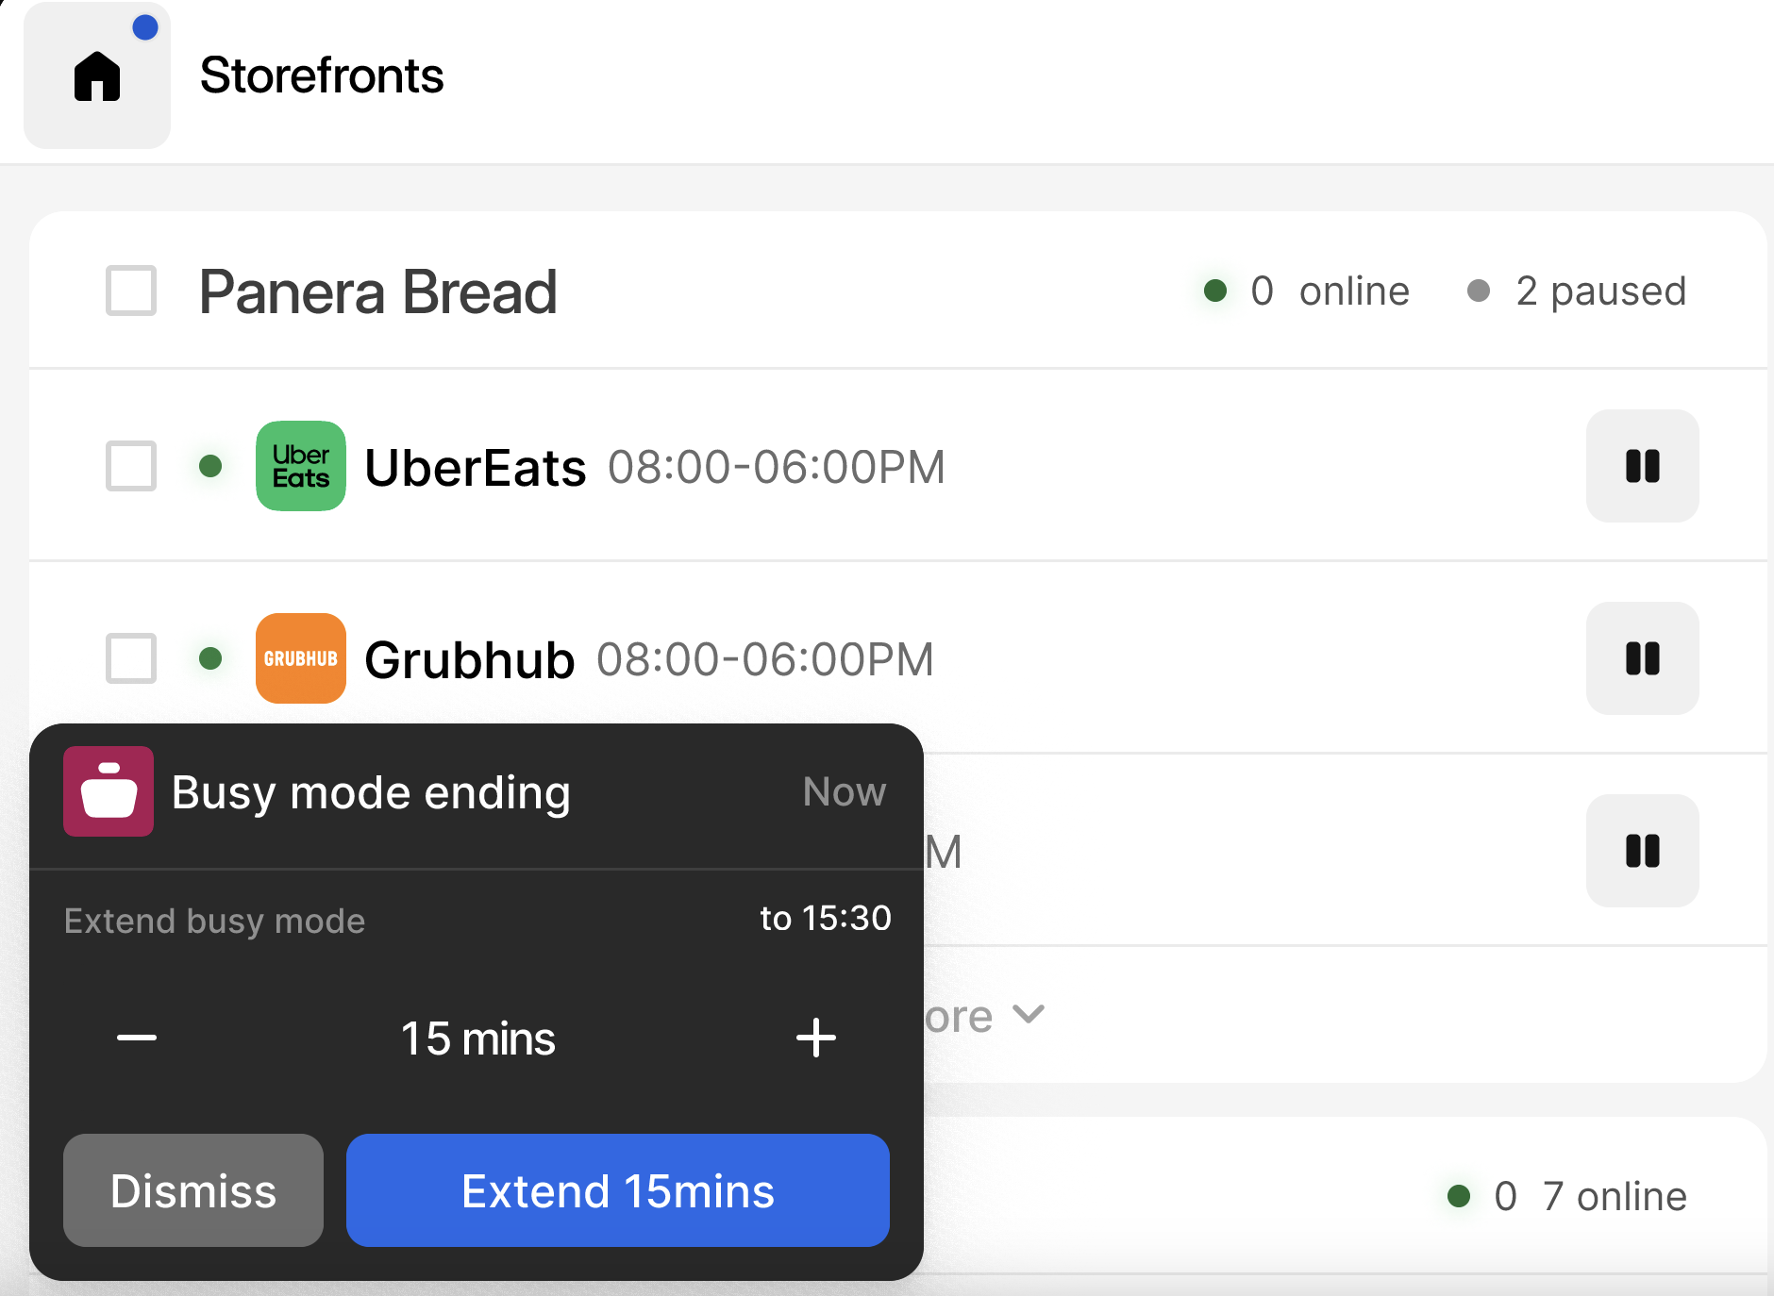Pause the Grubhub storefront
This screenshot has width=1774, height=1296.
click(x=1642, y=658)
